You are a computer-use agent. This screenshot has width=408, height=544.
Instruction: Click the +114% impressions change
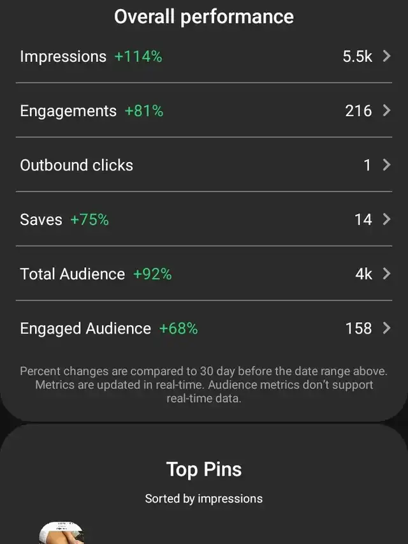pos(138,57)
